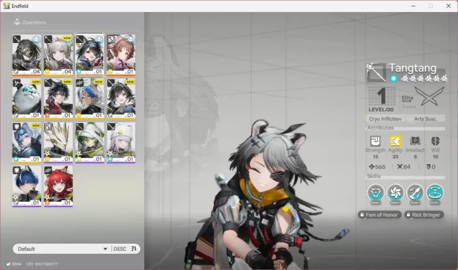458x270 pixels.
Task: Select the blonde NEW operator at level 04
Action: coord(58,55)
